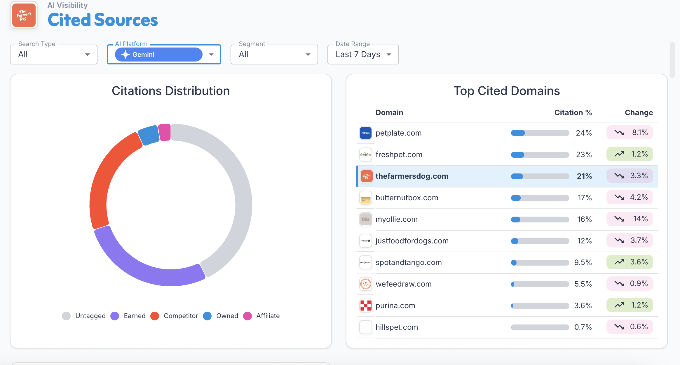
Task: Click the Citation % column header
Action: click(573, 113)
